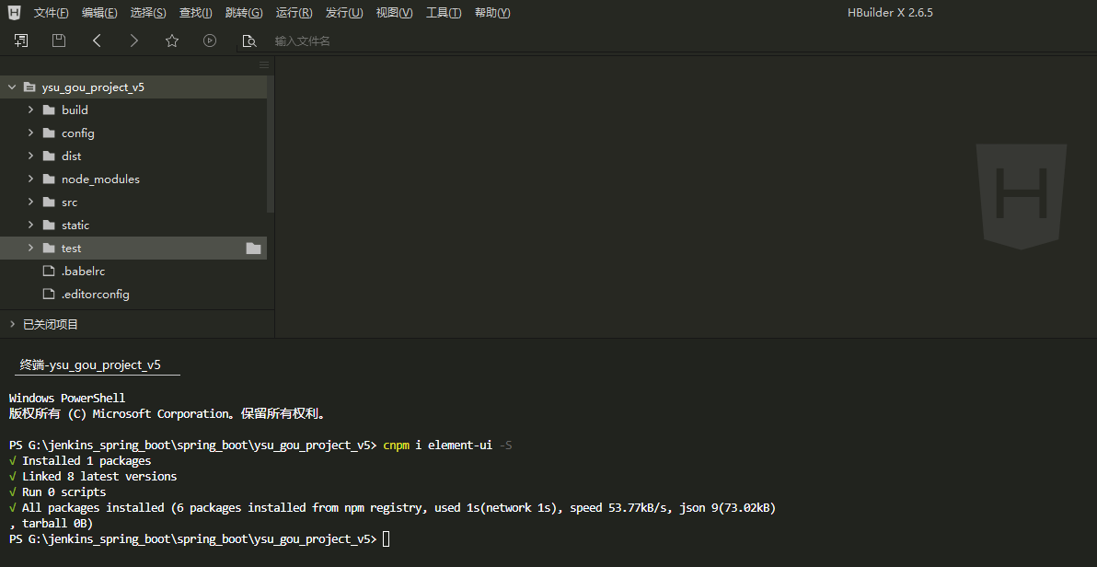Click the folder icon beside test
Screen dimensions: 1097x567
tap(49, 249)
